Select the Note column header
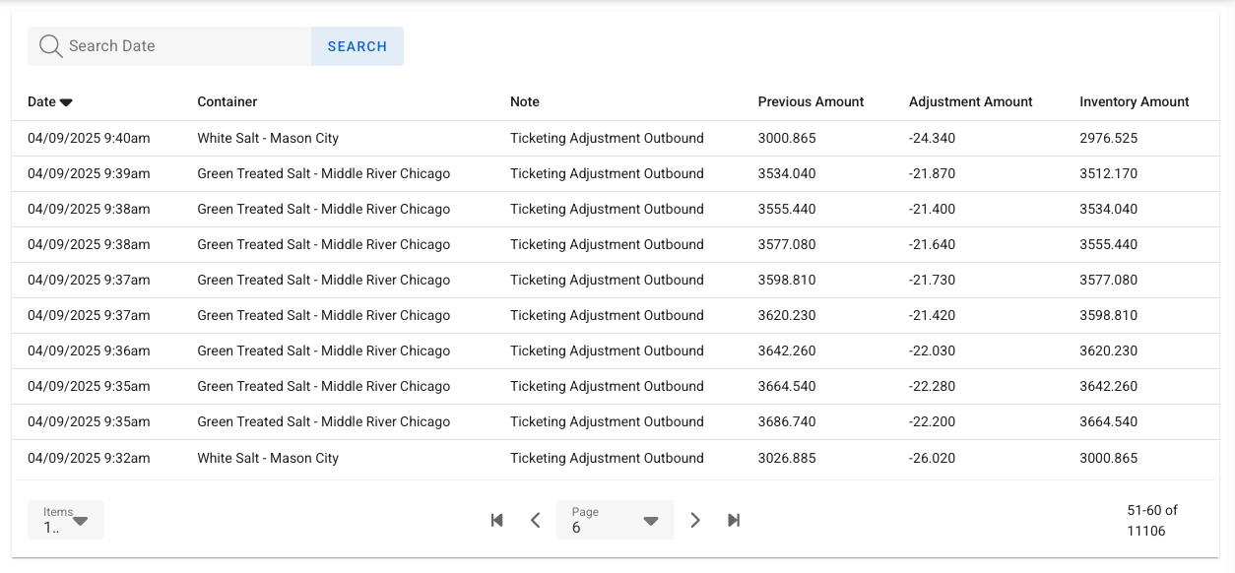The image size is (1235, 573). (x=524, y=101)
